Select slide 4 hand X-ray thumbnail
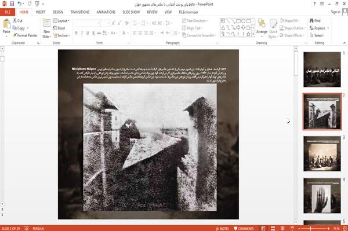348x231 pixels. coord(322,196)
